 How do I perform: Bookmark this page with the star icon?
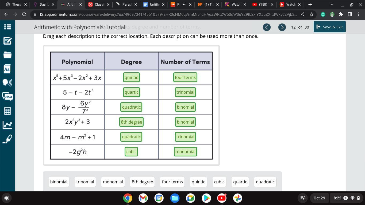coord(312,14)
